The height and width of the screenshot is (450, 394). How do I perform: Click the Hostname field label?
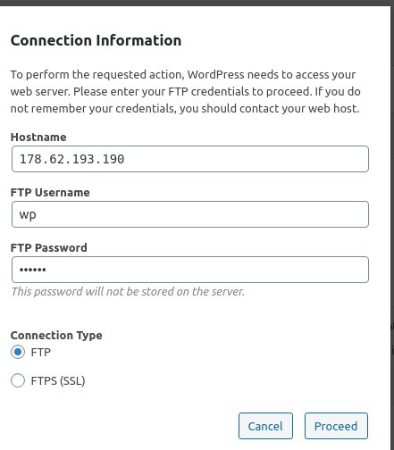[38, 137]
